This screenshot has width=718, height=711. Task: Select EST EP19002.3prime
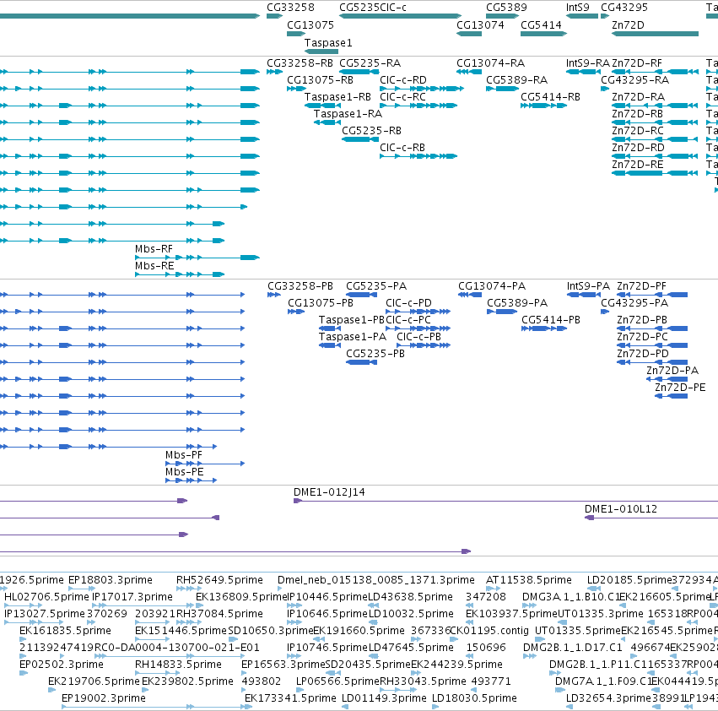[x=104, y=698]
